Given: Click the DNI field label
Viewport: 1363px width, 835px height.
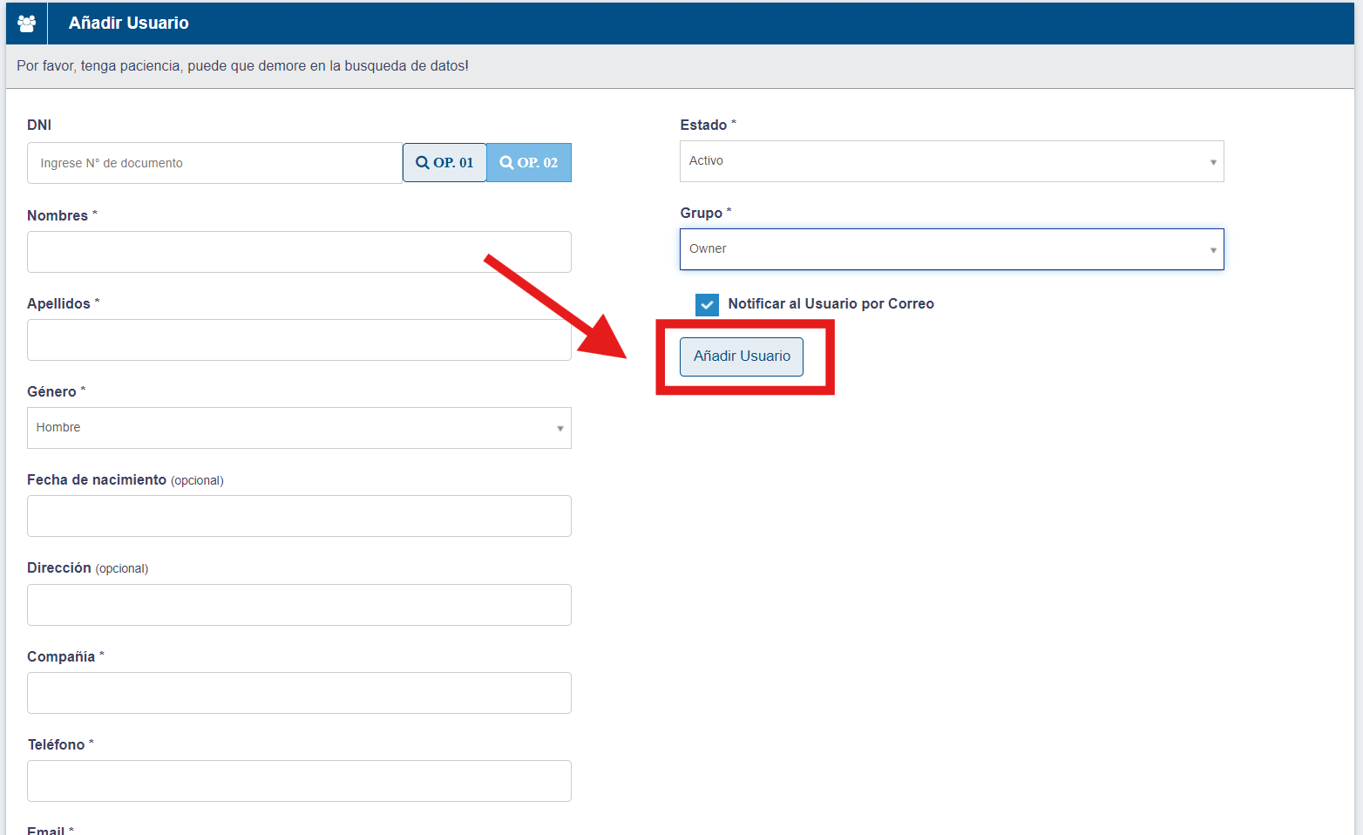Looking at the screenshot, I should click(39, 126).
